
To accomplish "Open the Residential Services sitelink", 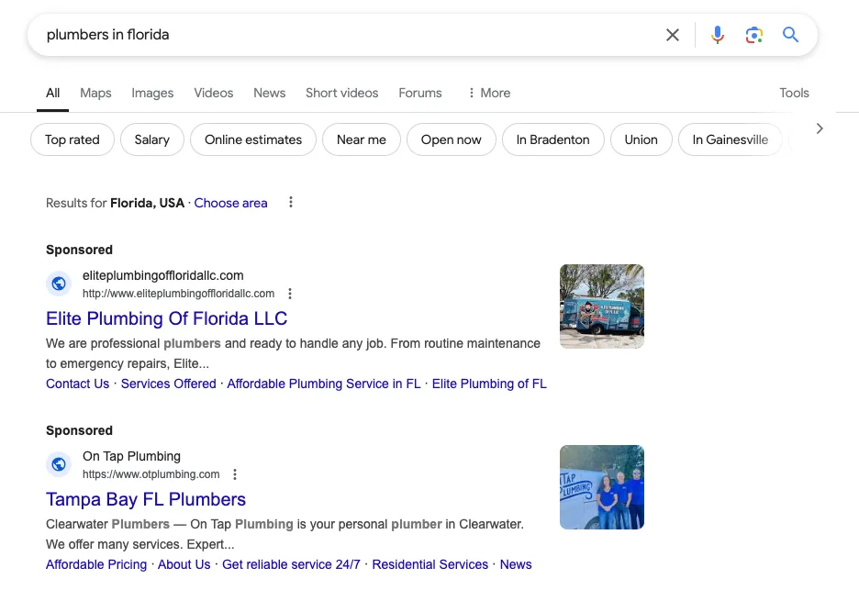I will 430,565.
